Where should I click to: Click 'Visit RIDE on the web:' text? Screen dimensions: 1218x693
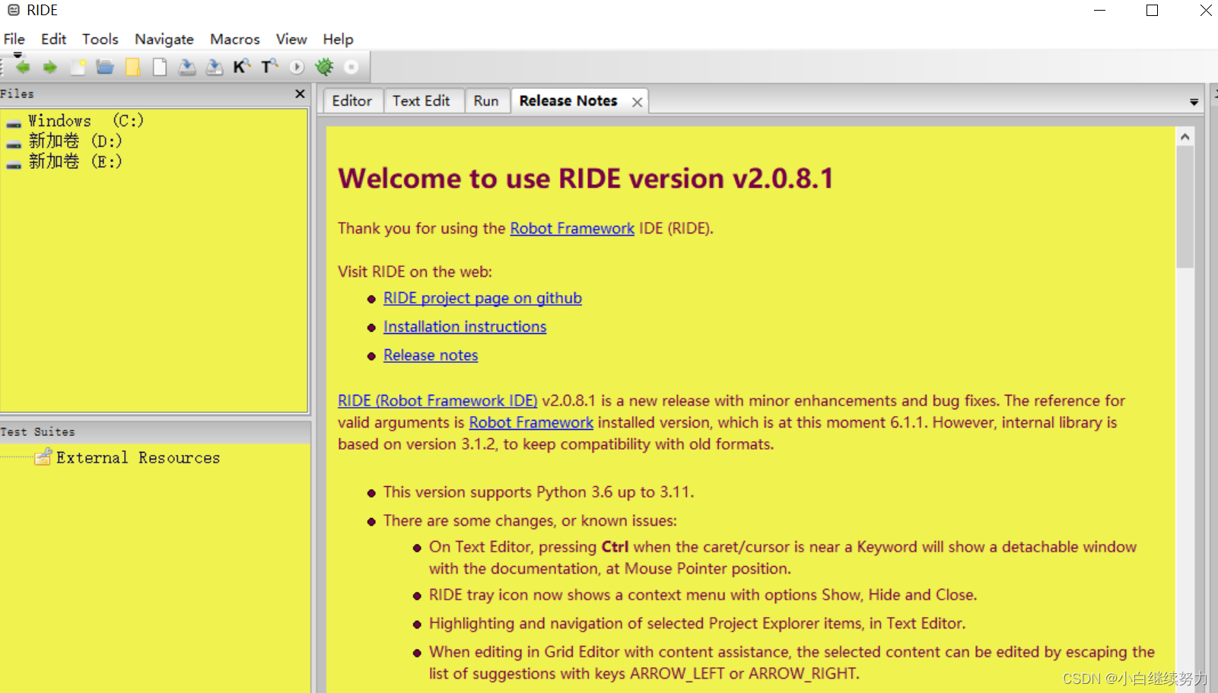(415, 272)
